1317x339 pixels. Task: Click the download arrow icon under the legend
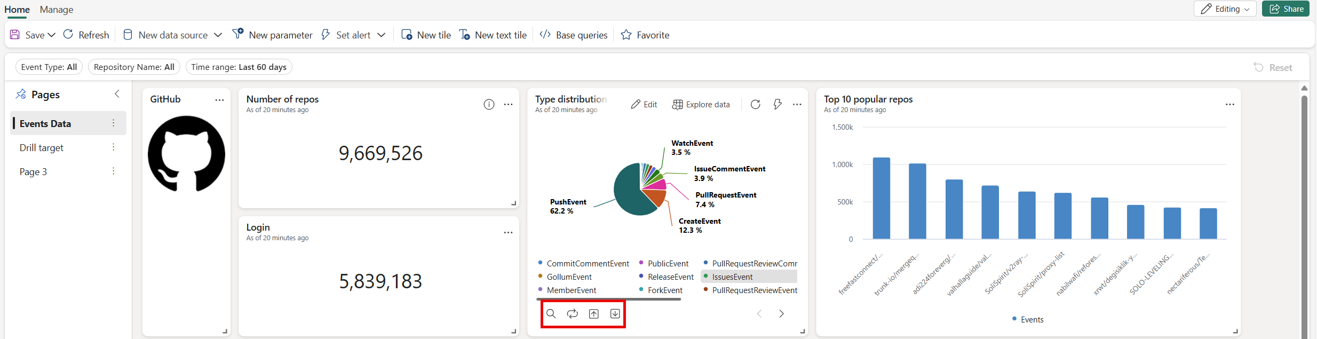[615, 314]
